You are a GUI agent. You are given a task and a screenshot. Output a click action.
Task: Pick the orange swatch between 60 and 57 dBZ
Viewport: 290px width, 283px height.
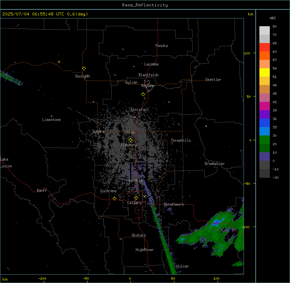click(264, 56)
